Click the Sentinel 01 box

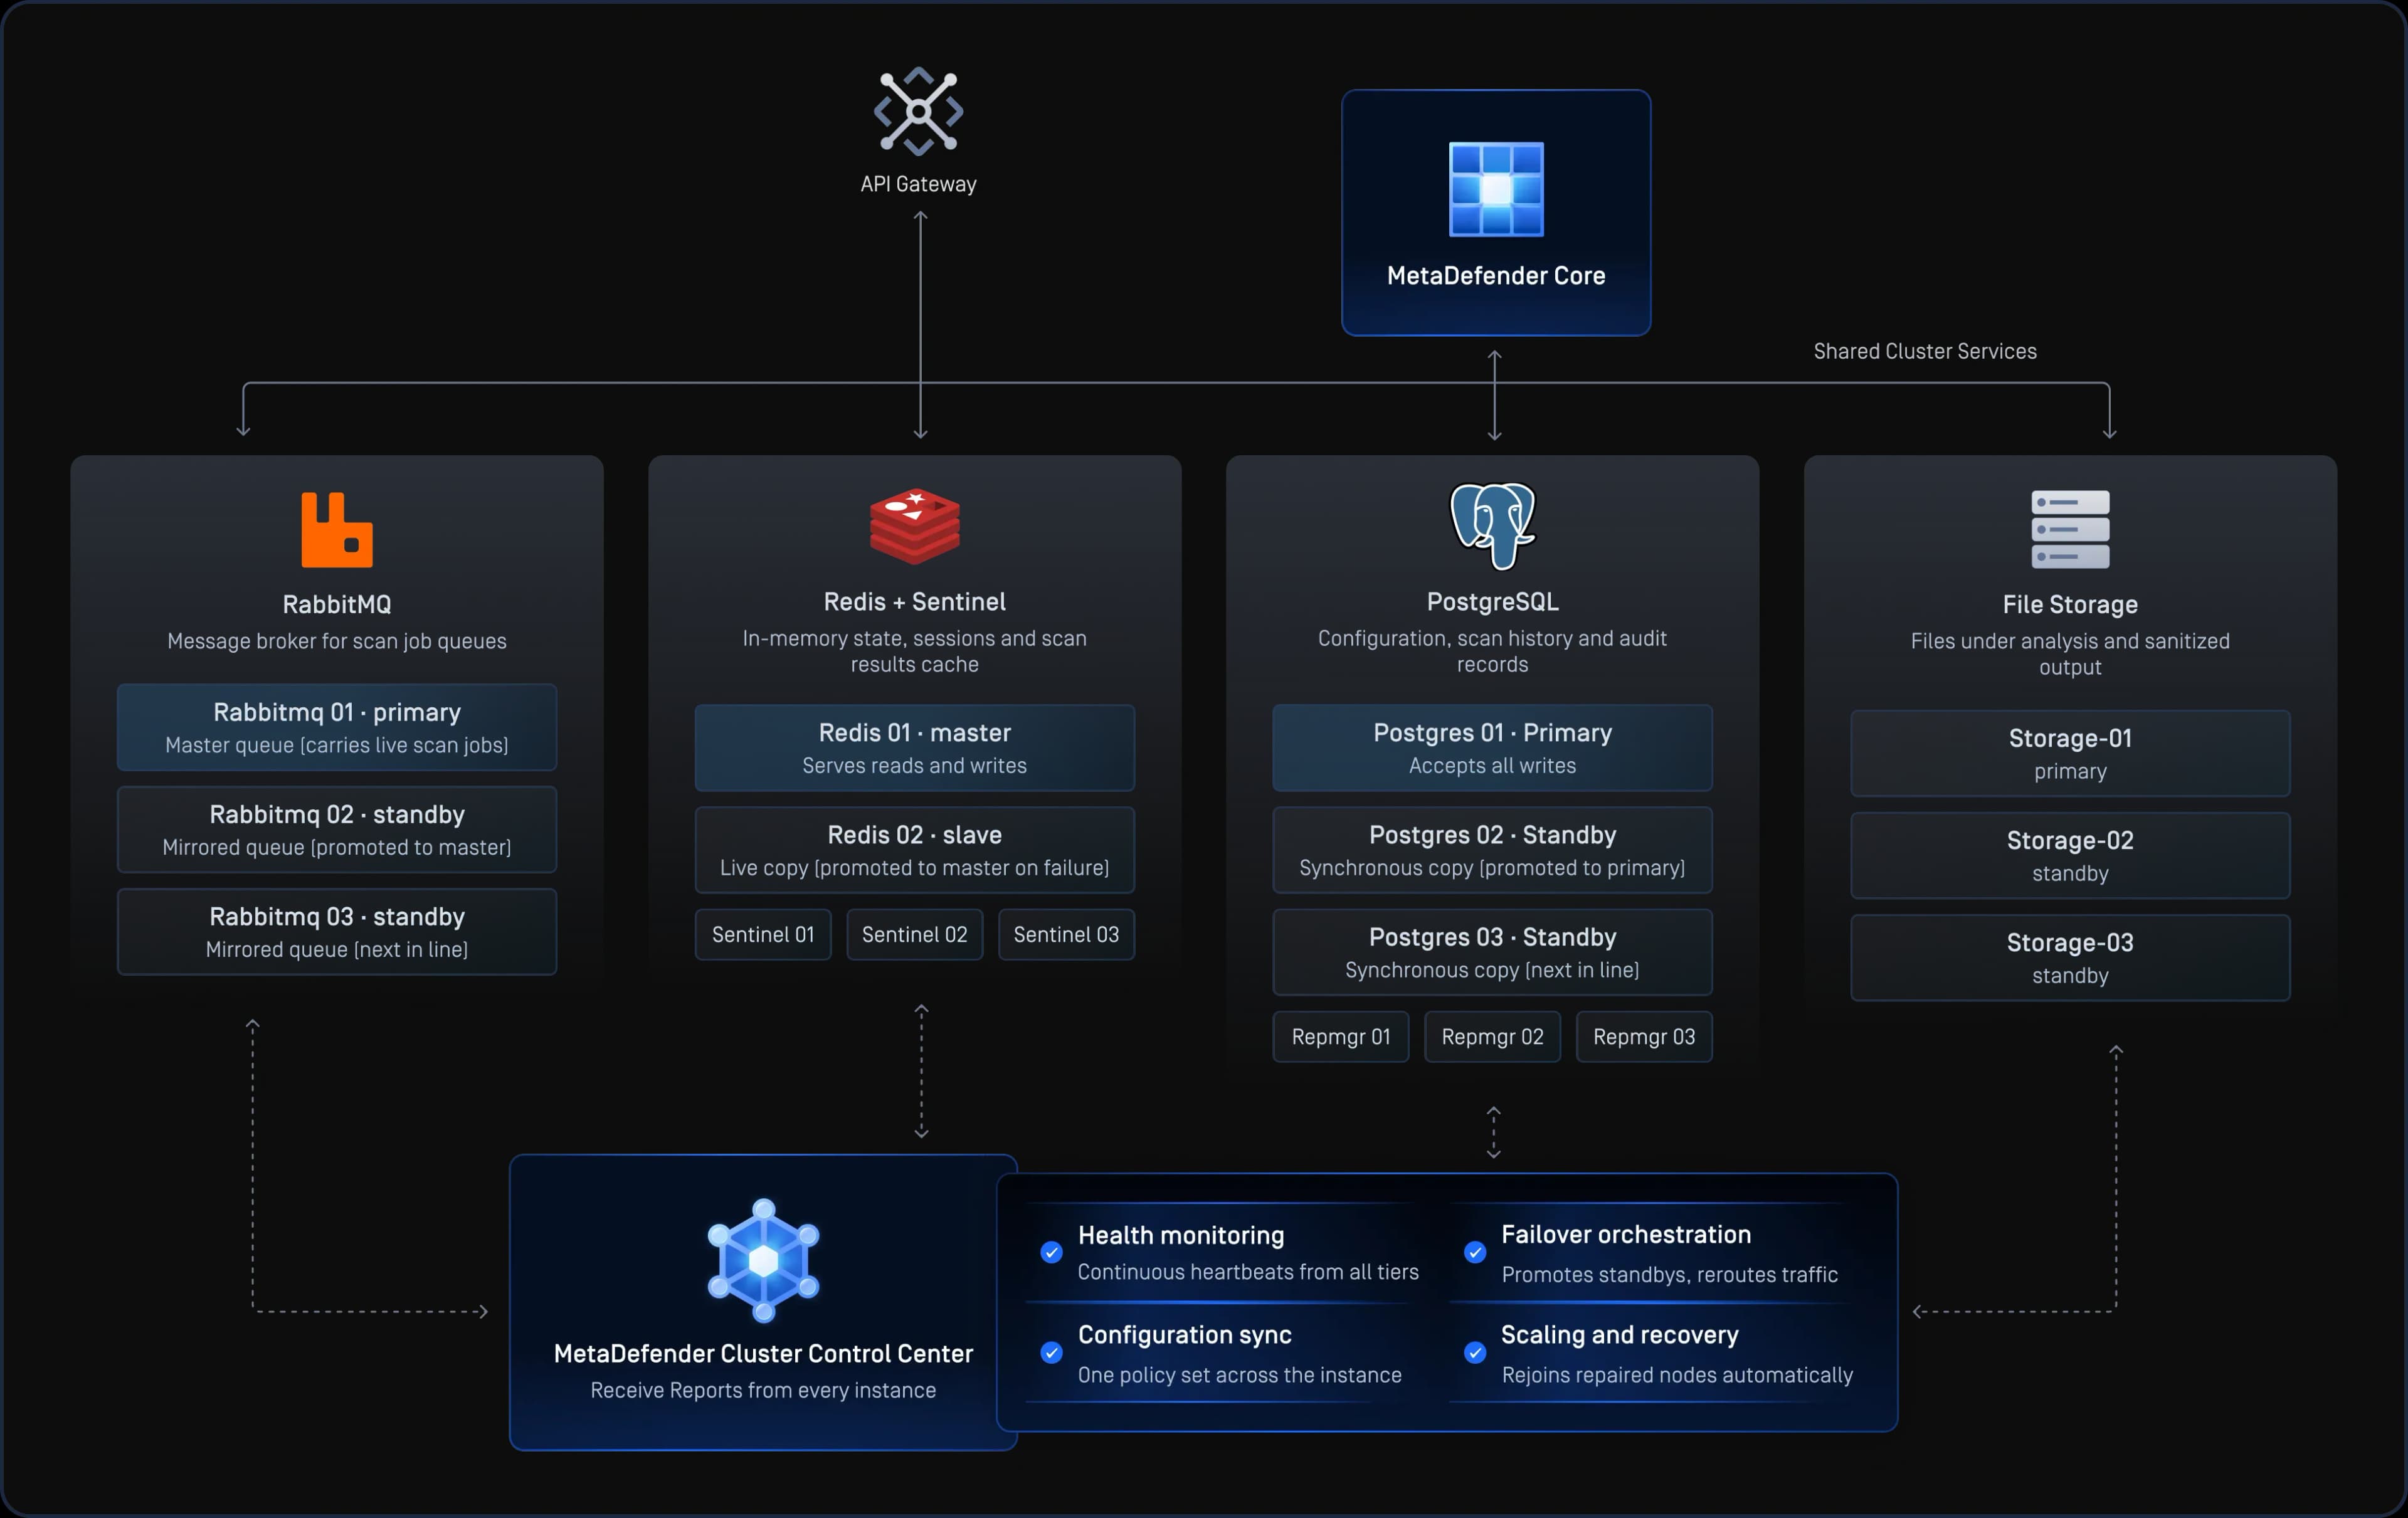pos(763,934)
